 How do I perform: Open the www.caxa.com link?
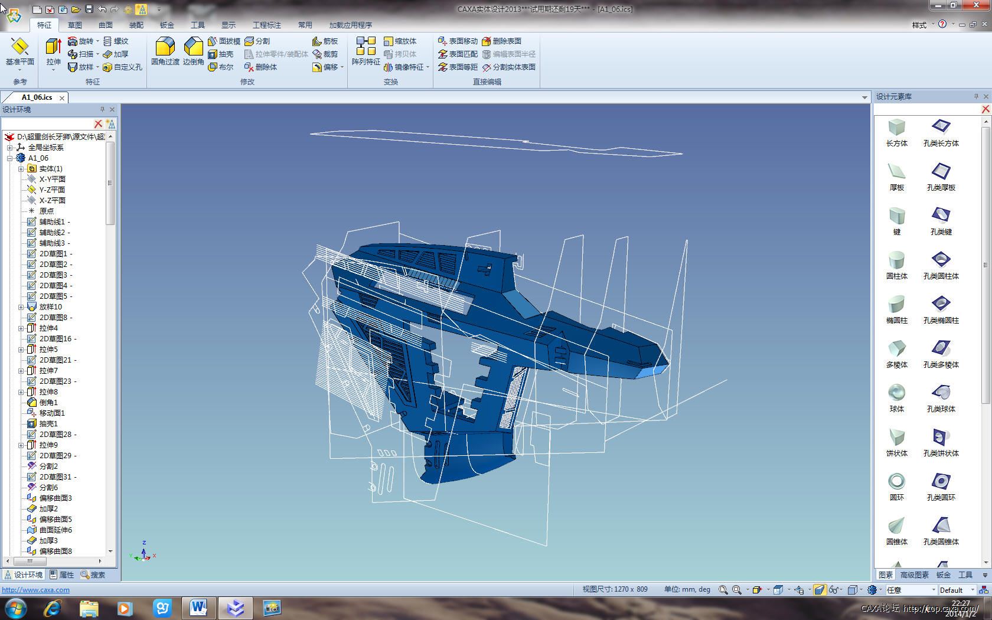point(35,590)
